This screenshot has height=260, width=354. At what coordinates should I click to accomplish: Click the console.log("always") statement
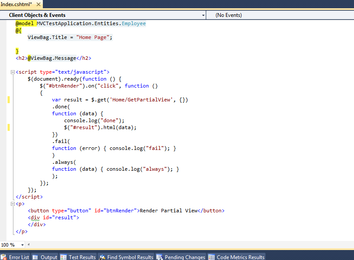[139, 169]
